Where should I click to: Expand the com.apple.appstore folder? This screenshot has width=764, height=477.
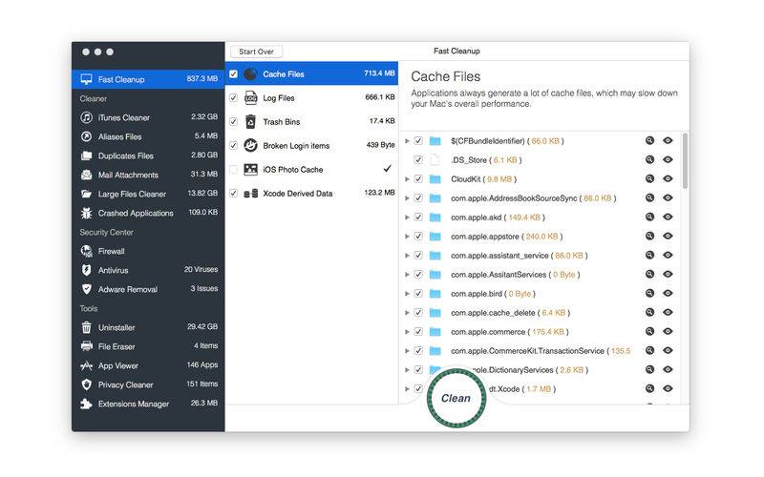(407, 236)
